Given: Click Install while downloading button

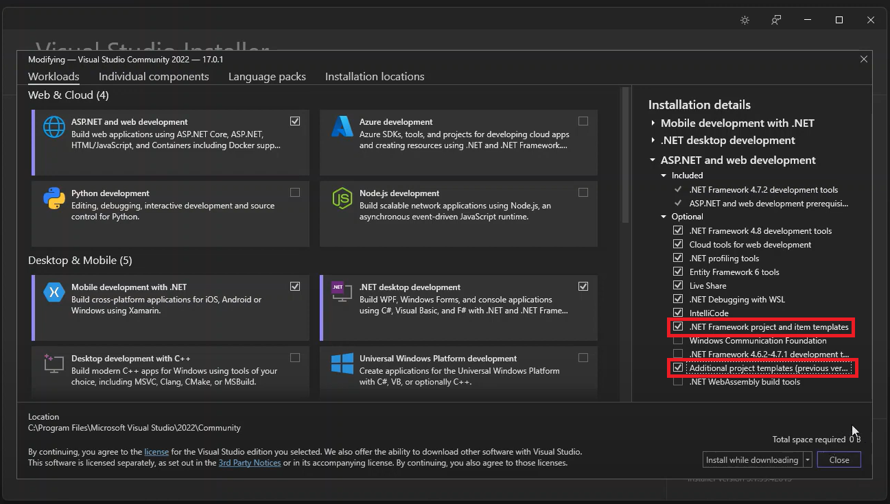Looking at the screenshot, I should click(753, 460).
